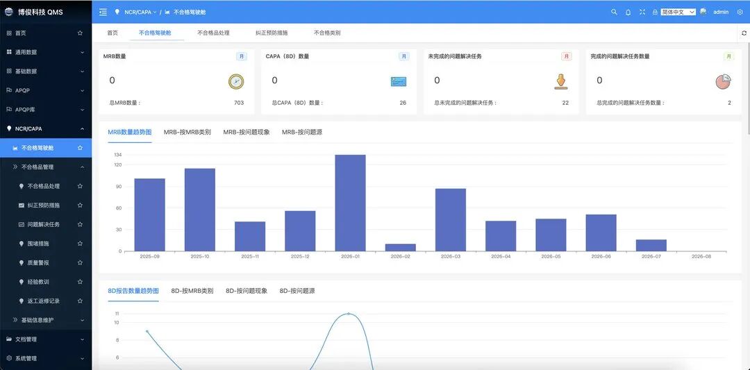Click the refresh icon beside the tabs
Image resolution: width=750 pixels, height=370 pixels.
pos(744,33)
